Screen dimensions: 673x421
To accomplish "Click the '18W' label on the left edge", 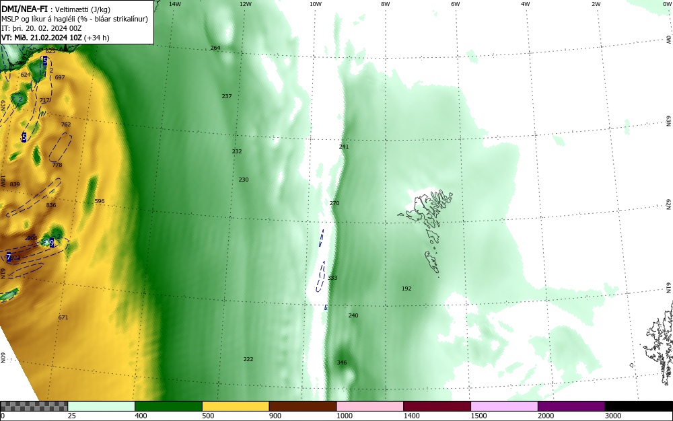I will tap(3, 180).
